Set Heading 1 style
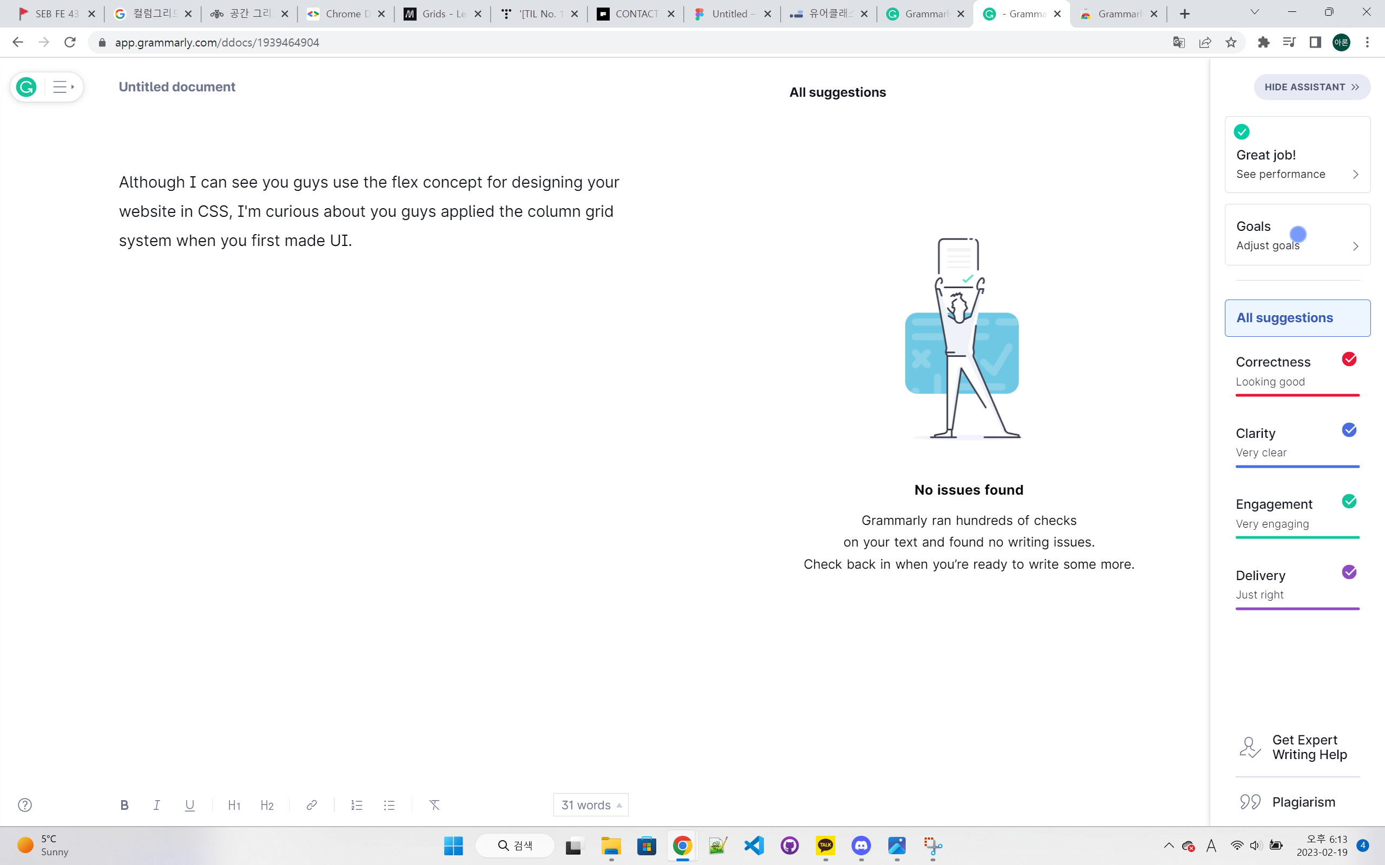Screen dimensions: 1385x865 pyautogui.click(x=234, y=805)
